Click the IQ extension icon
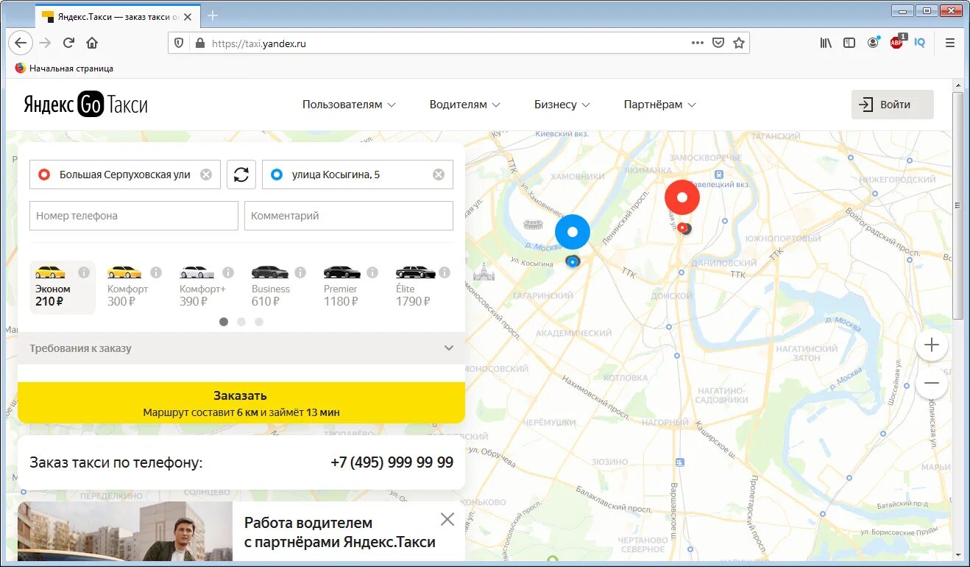The width and height of the screenshot is (970, 567). pyautogui.click(x=920, y=43)
